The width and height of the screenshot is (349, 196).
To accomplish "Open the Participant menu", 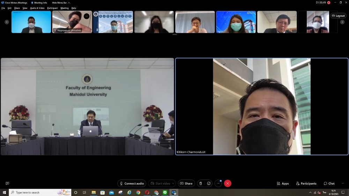I will coord(52,8).
